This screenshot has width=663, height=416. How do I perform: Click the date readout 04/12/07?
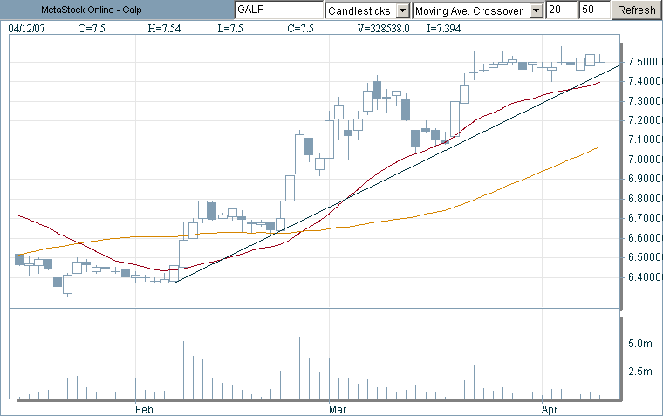pos(27,29)
